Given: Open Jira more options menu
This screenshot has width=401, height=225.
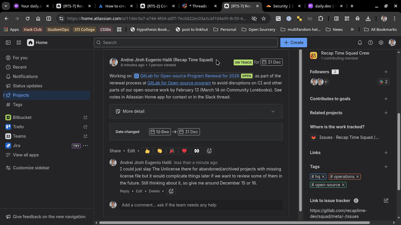Looking at the screenshot, I should coord(86,145).
